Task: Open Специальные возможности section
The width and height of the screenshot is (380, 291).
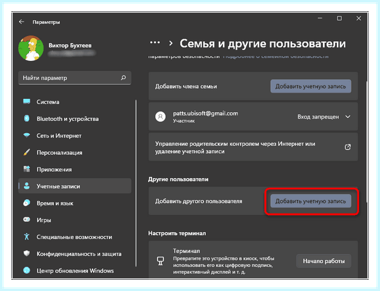Action: (x=75, y=236)
